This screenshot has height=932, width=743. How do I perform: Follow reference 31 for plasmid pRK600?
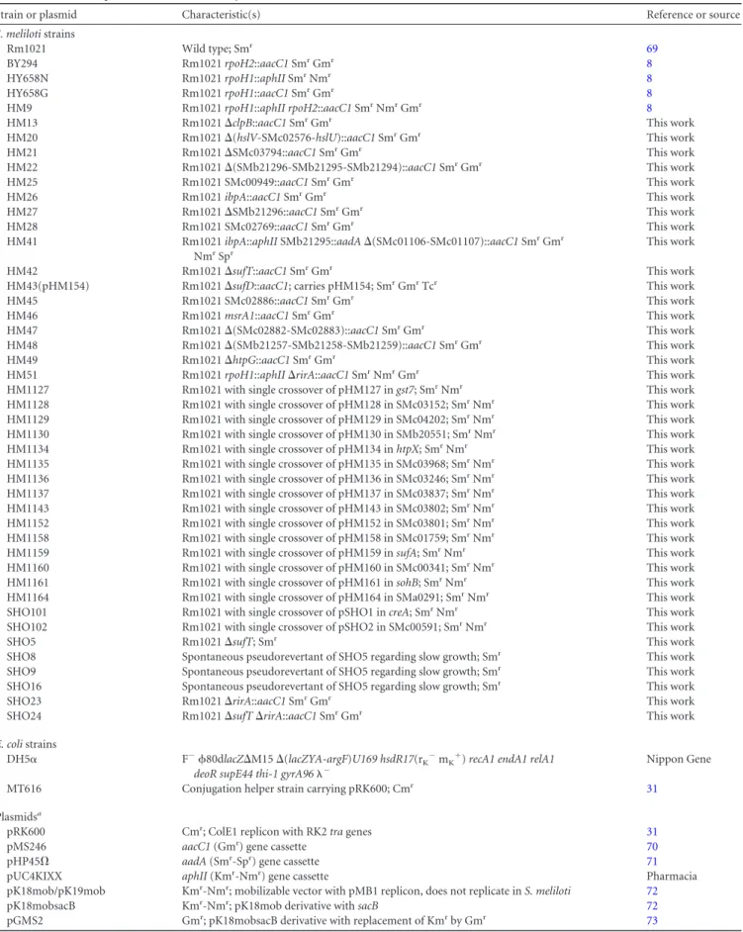click(652, 832)
